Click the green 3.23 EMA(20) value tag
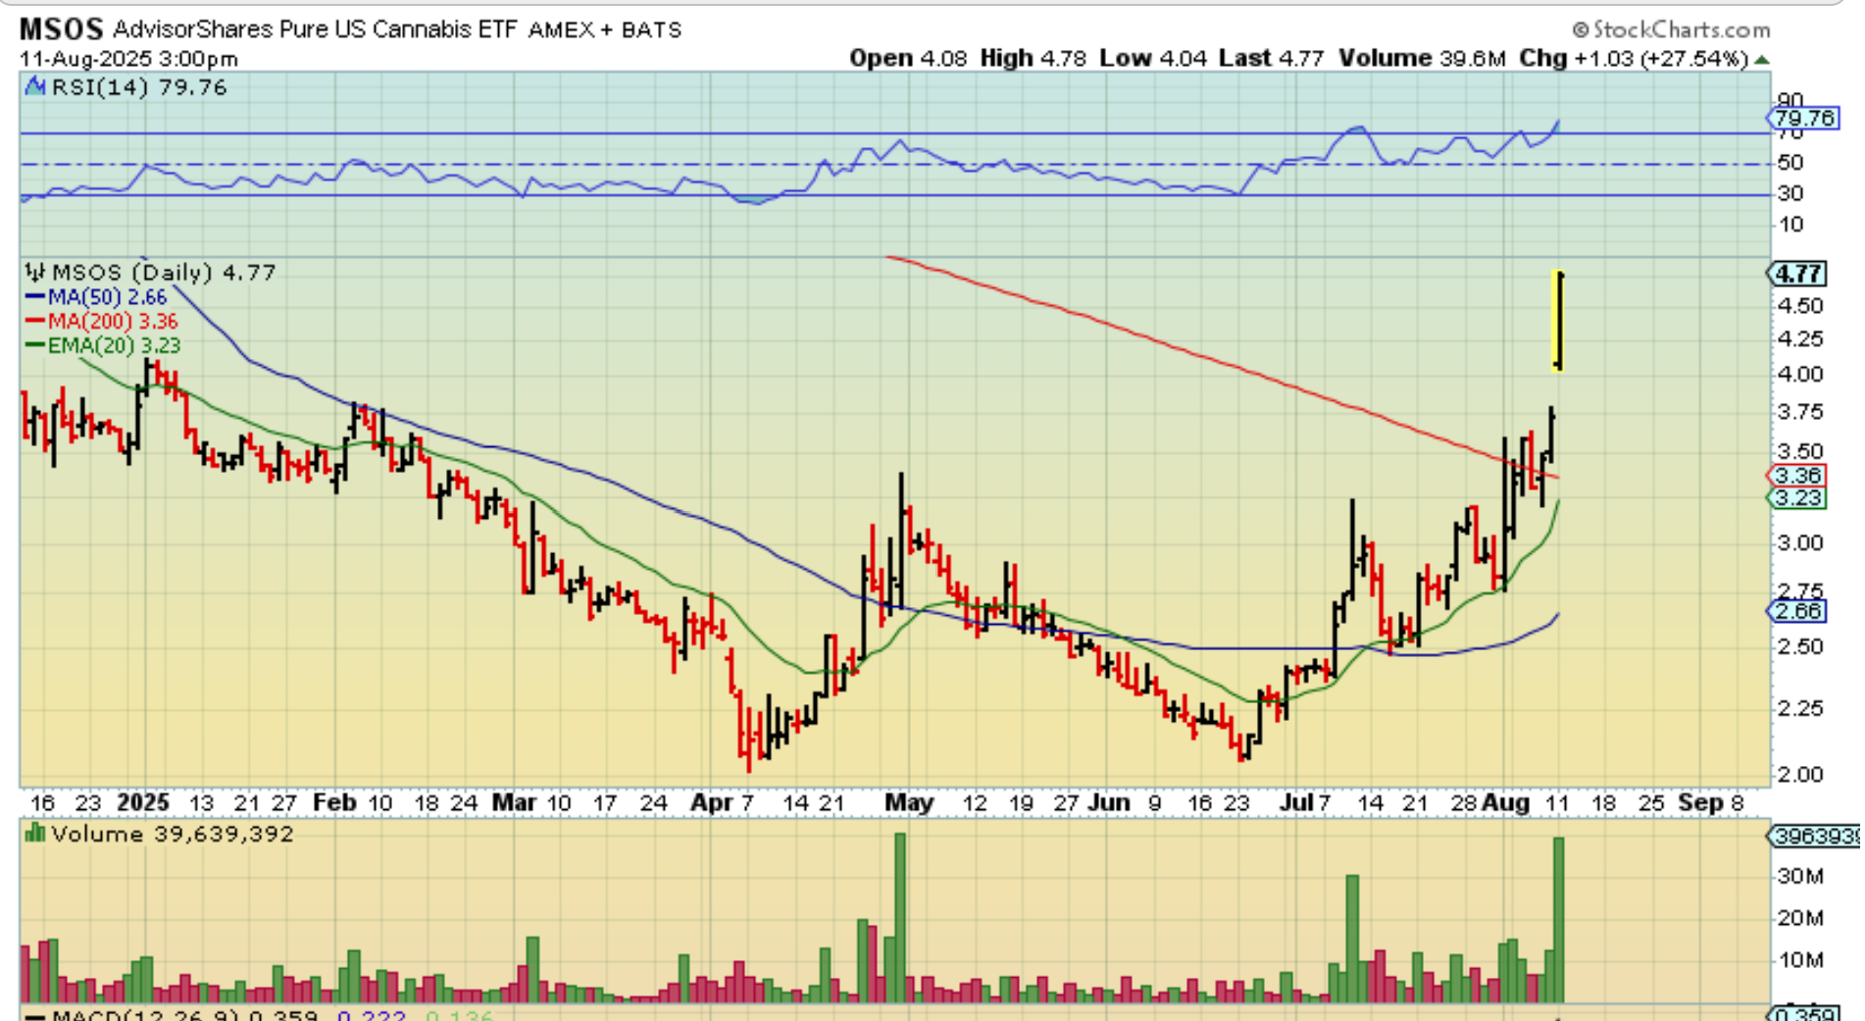This screenshot has width=1865, height=1021. coord(1796,498)
